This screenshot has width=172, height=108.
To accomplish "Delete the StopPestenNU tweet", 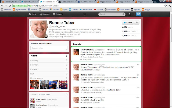I will (x=119, y=50).
